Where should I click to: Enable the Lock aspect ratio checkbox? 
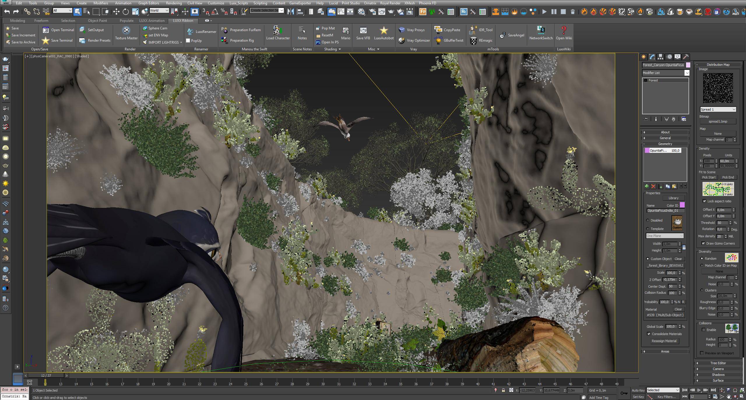tap(705, 201)
